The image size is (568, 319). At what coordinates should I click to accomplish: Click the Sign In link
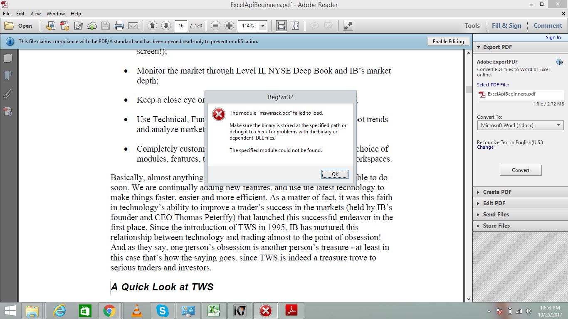553,37
